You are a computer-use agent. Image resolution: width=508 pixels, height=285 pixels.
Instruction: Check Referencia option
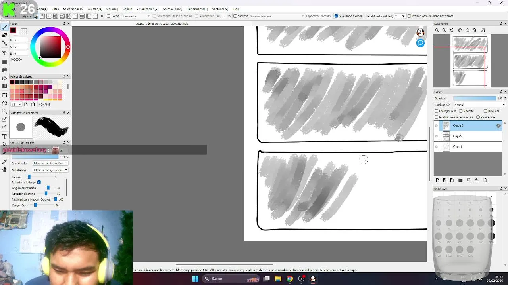click(478, 117)
